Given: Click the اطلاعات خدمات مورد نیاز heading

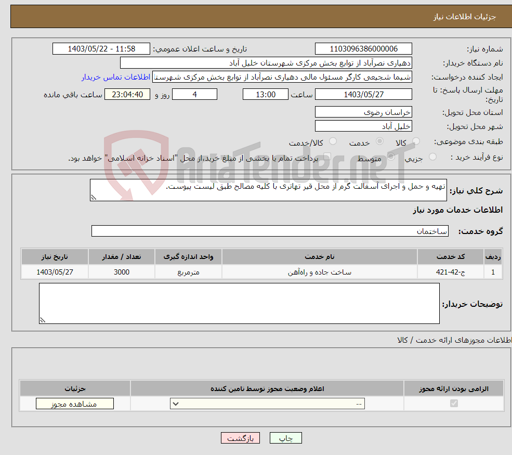Looking at the screenshot, I should point(457,210).
